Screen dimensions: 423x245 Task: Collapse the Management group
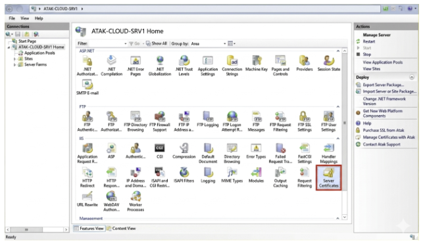click(x=338, y=218)
